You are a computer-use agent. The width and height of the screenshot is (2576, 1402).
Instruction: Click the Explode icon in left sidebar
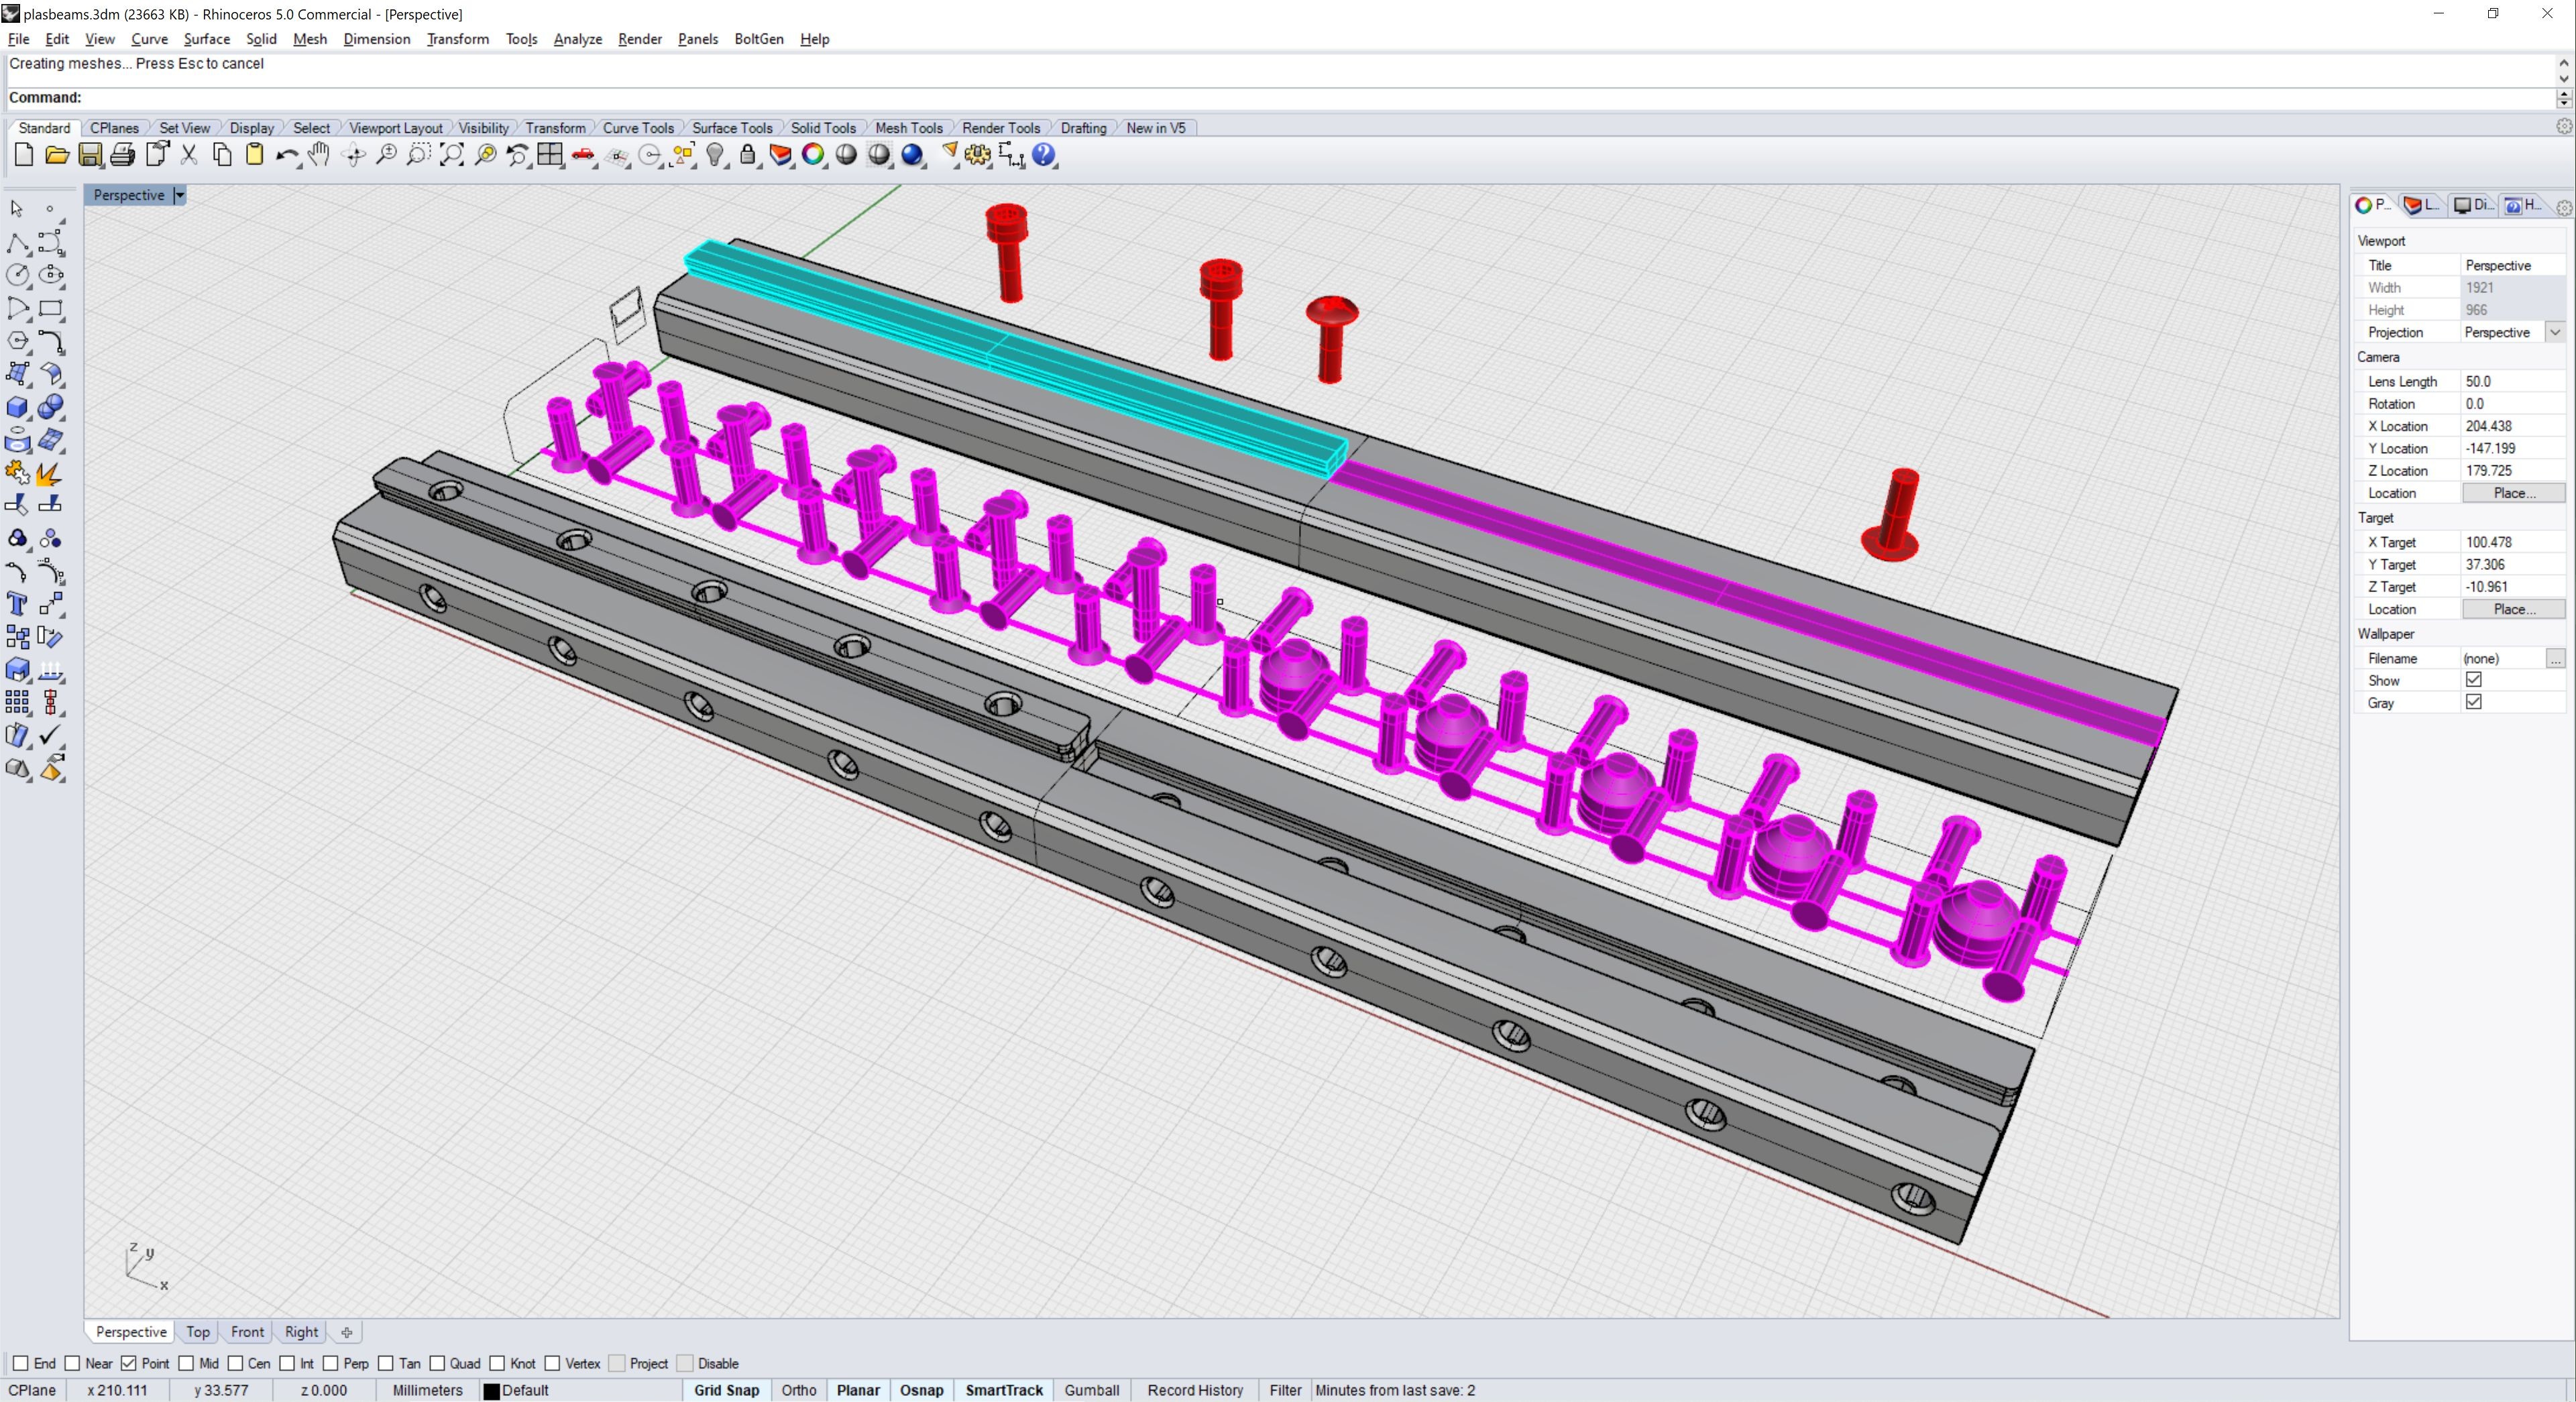coord(49,473)
